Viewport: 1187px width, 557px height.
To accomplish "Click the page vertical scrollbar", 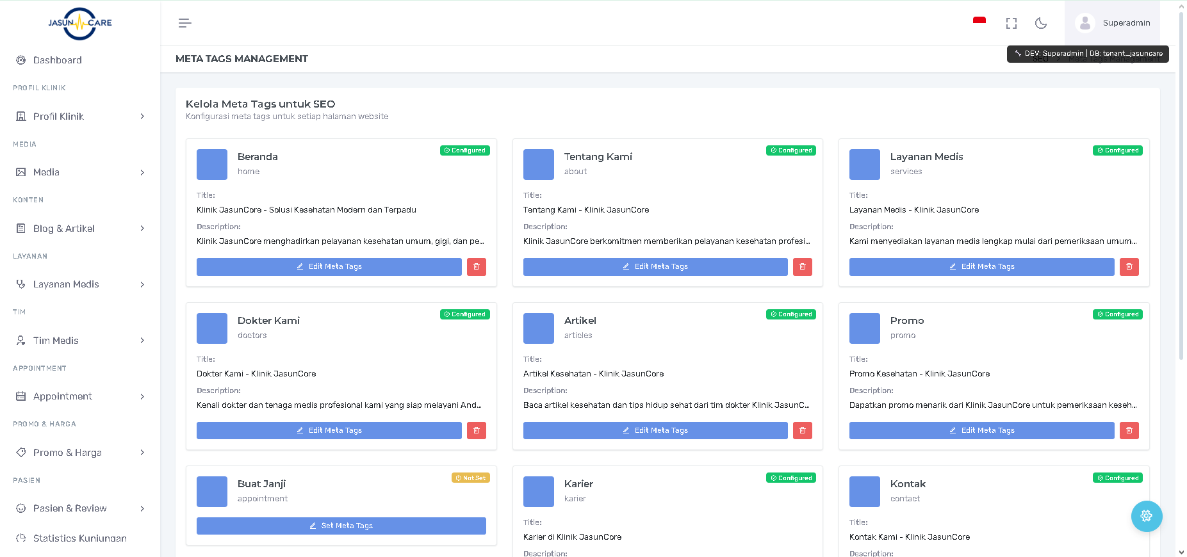I will pos(1181,192).
